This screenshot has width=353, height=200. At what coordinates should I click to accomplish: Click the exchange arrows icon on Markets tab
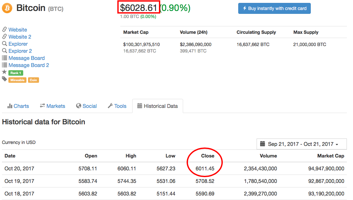42,106
